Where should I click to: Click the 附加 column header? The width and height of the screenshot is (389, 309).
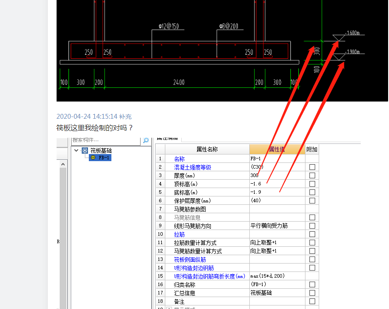312,149
